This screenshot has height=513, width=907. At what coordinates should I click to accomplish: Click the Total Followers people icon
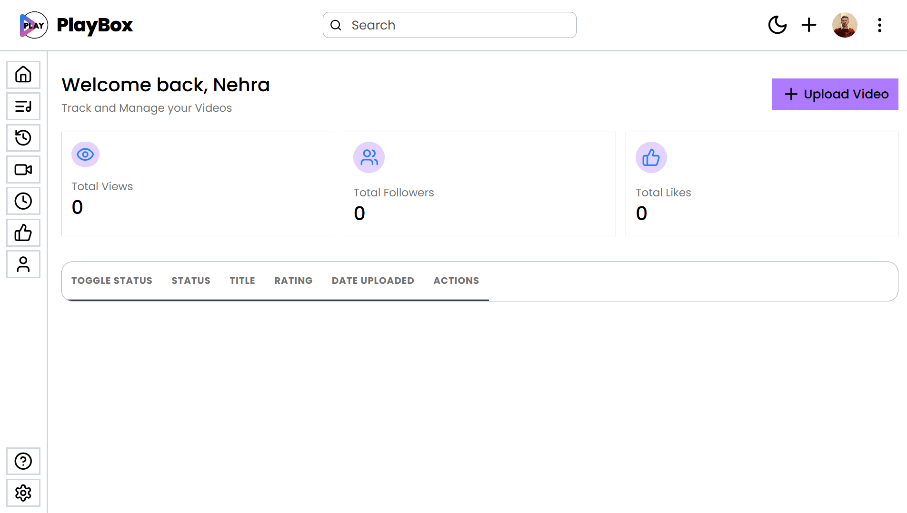369,157
